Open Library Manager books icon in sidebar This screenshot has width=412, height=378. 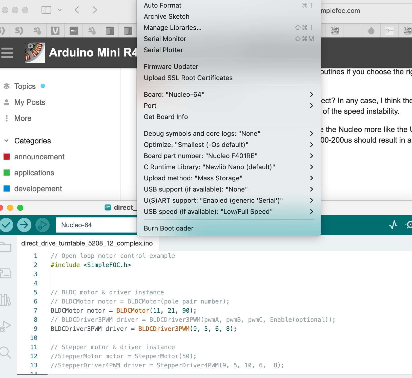[x=6, y=300]
